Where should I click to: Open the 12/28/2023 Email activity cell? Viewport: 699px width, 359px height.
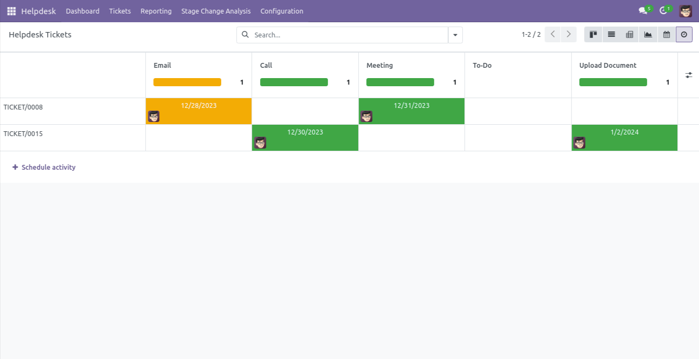[199, 111]
